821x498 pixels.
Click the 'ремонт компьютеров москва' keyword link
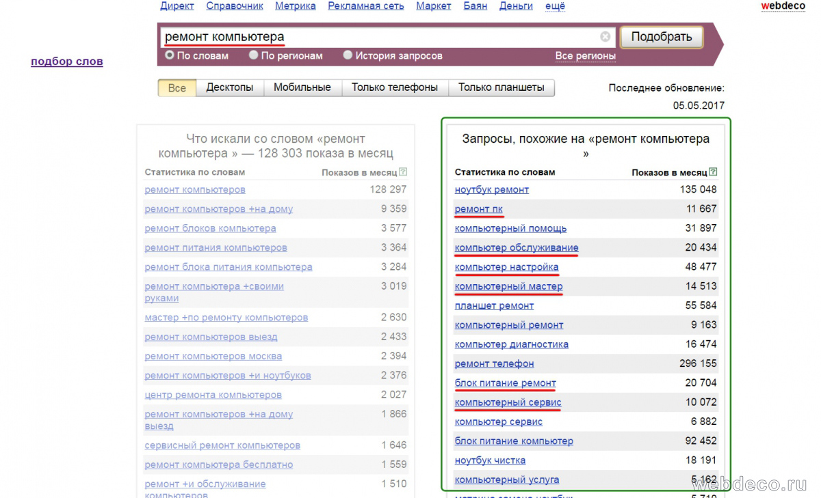[213, 357]
